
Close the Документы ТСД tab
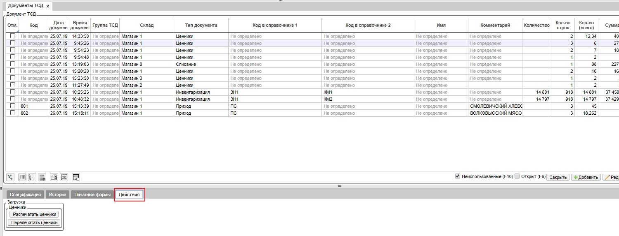point(48,6)
